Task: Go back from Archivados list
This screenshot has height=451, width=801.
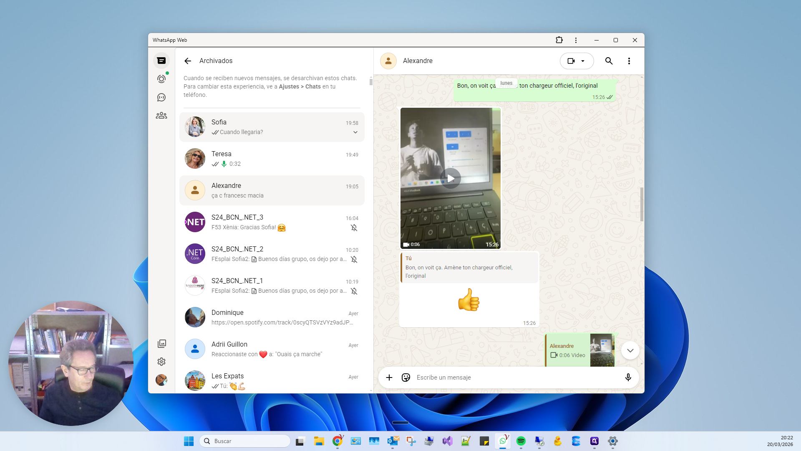Action: pyautogui.click(x=188, y=61)
